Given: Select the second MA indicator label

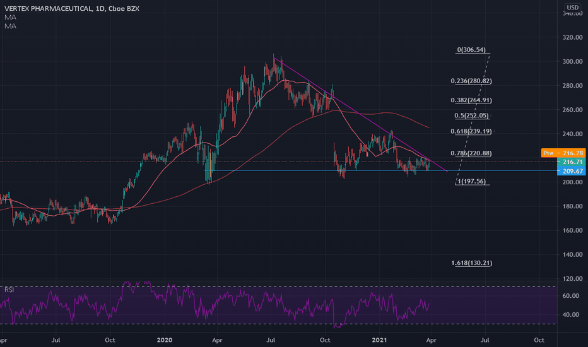Looking at the screenshot, I should pyautogui.click(x=10, y=26).
